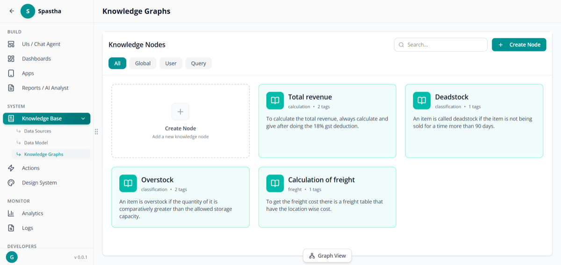Click the Spastha workspace avatar
This screenshot has width=561, height=265.
pos(28,11)
